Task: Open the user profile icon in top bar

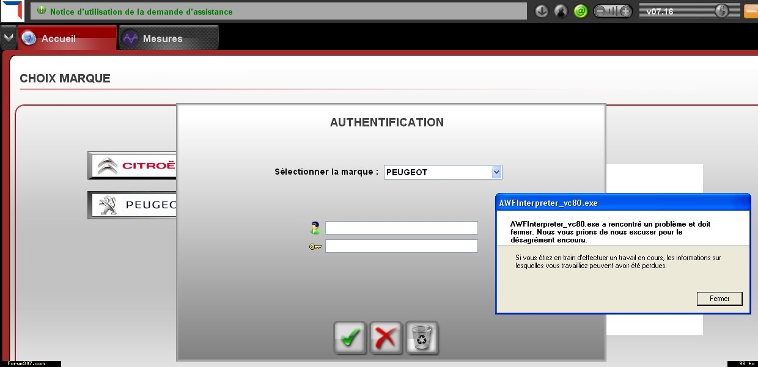Action: [x=561, y=11]
